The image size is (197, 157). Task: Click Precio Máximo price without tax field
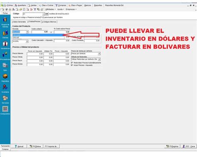pos(35,54)
